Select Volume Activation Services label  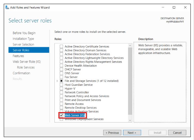tap(82, 112)
